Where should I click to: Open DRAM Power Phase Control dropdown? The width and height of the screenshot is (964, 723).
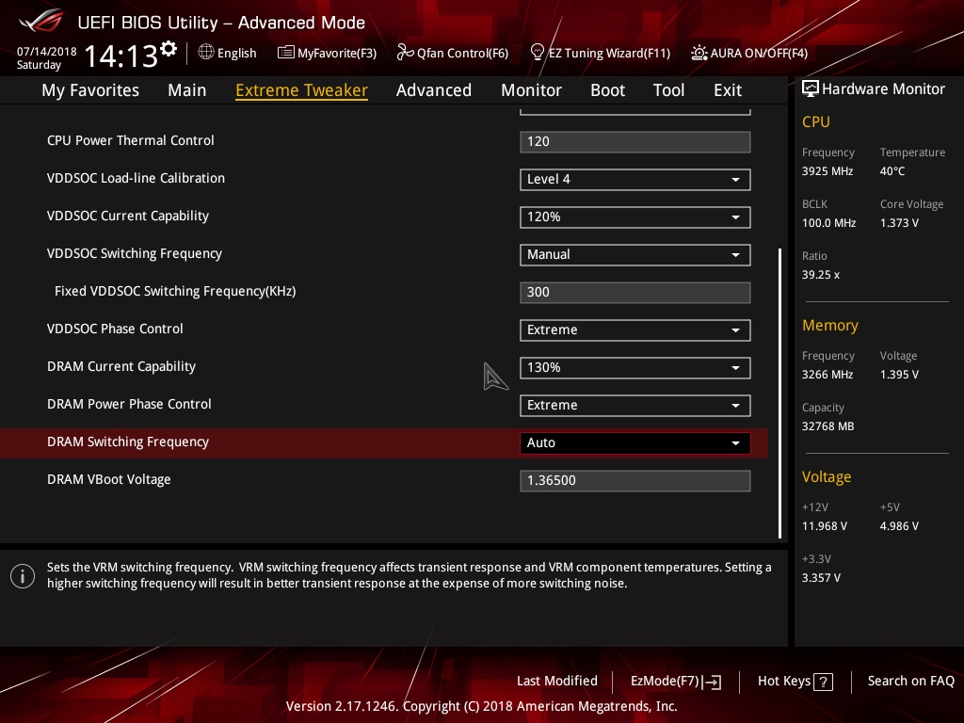click(635, 405)
